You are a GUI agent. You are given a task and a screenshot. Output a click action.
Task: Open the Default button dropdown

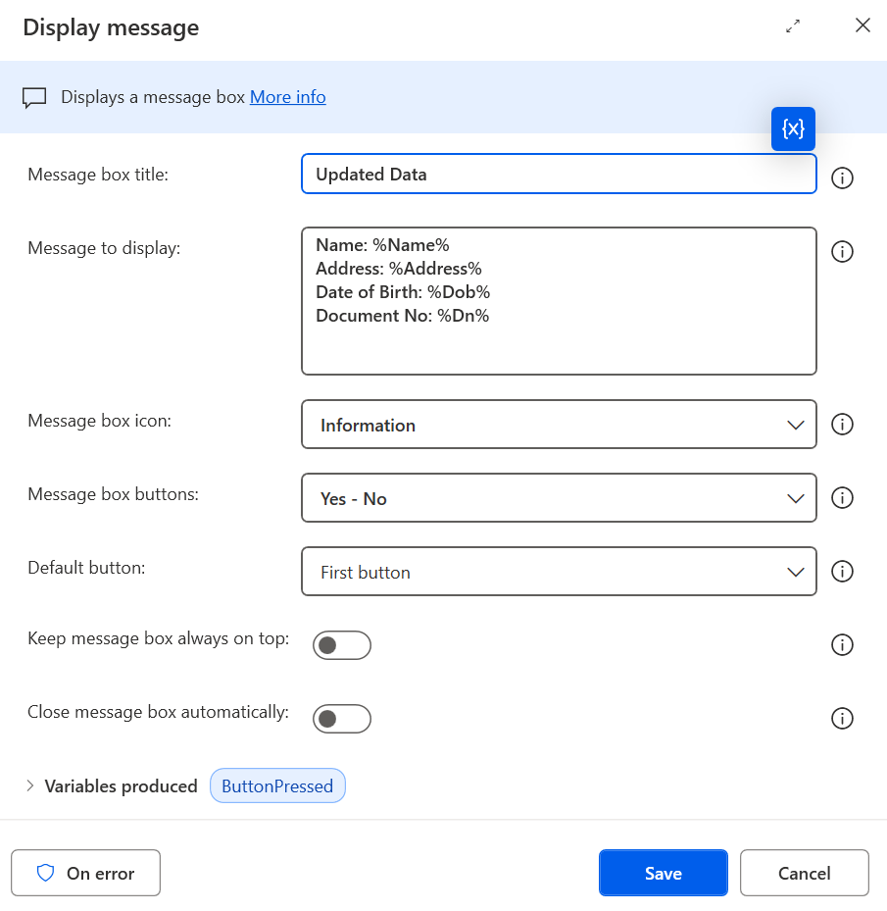pyautogui.click(x=559, y=571)
